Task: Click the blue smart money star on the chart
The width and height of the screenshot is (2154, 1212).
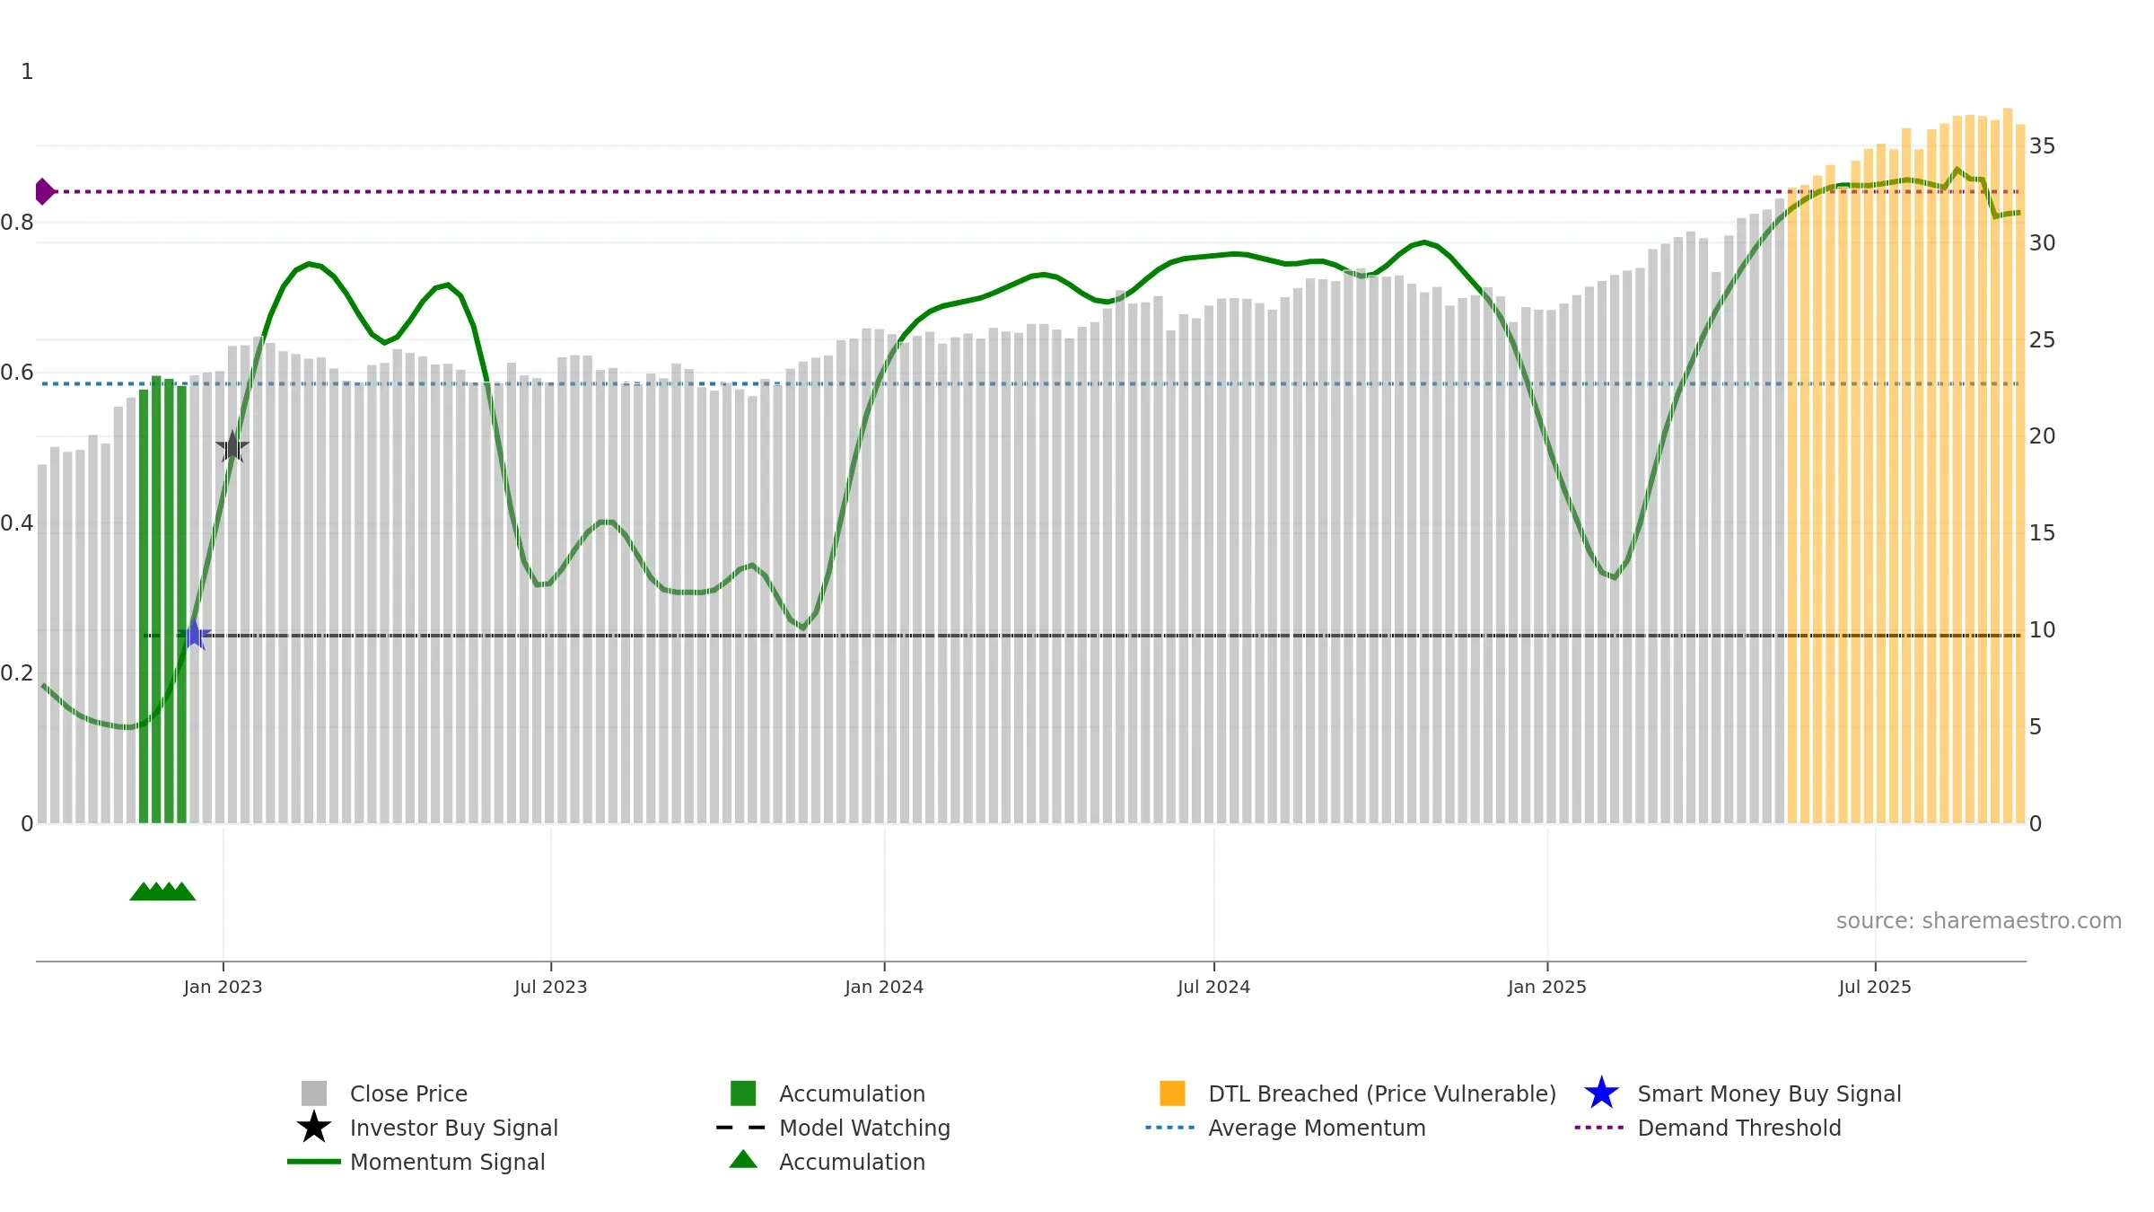Action: tap(194, 635)
